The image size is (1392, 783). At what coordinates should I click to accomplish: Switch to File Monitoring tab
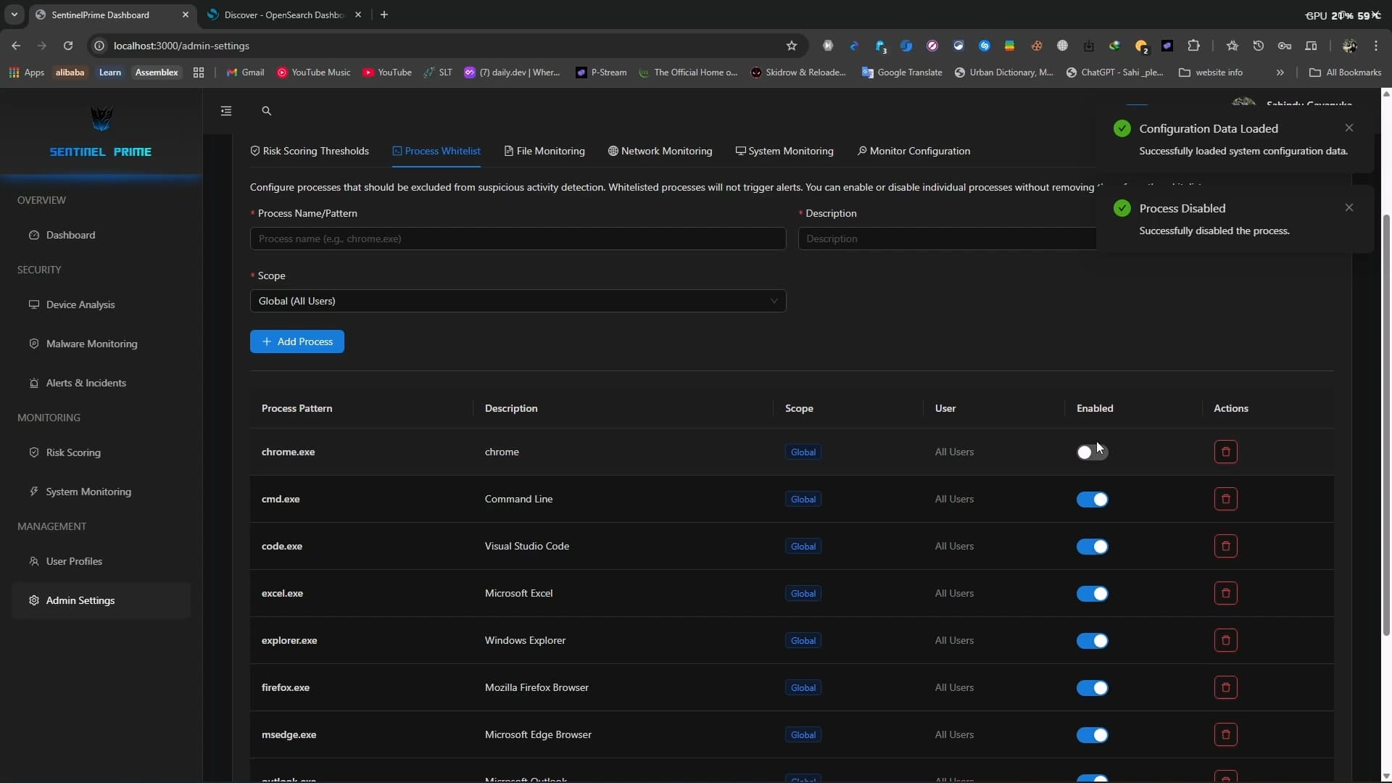coord(544,151)
